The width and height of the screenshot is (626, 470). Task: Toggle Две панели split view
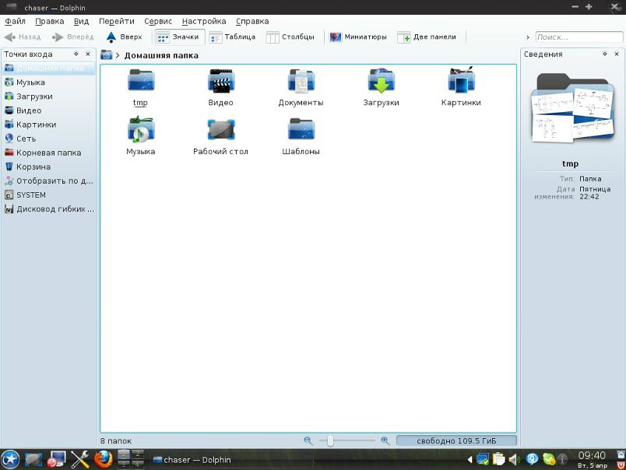coord(426,37)
